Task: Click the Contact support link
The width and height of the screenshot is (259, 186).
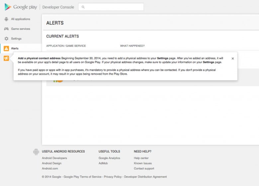Action: (144, 168)
